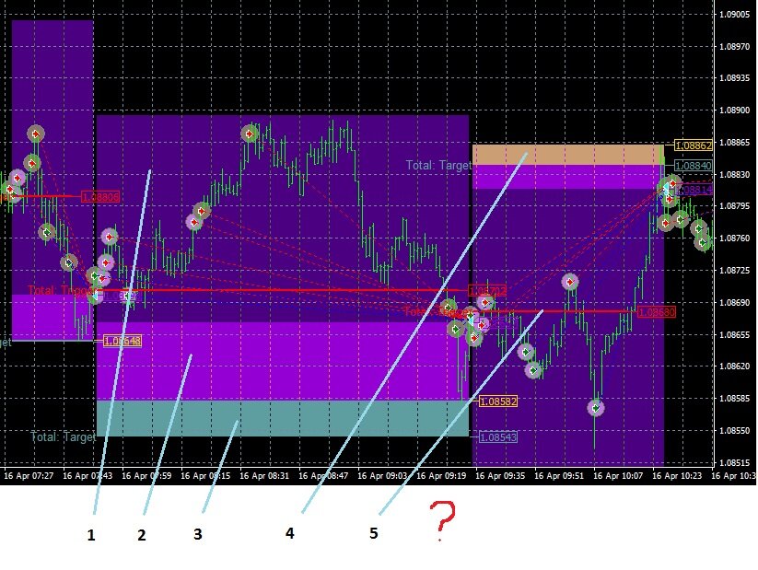Viewport: 758px width, 570px height.
Task: Click the 16 Apr 09:35 time label
Action: click(x=500, y=476)
